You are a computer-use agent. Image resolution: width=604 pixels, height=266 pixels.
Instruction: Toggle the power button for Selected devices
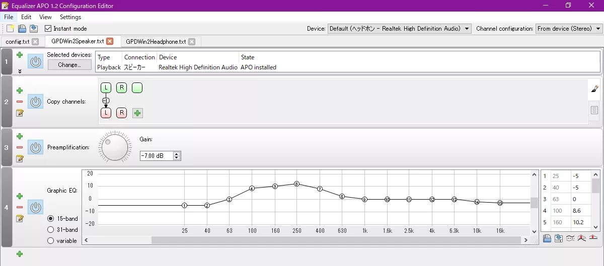point(35,62)
